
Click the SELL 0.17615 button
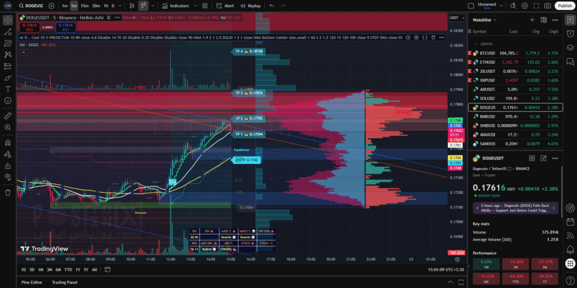pos(29,27)
